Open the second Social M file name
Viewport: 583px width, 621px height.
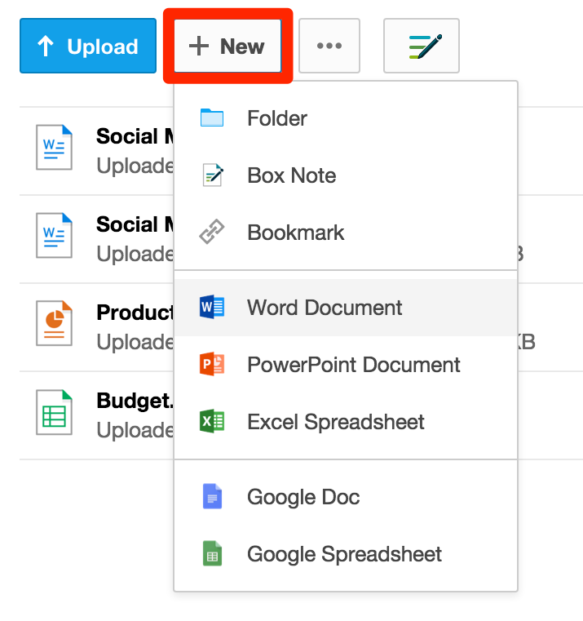(135, 224)
